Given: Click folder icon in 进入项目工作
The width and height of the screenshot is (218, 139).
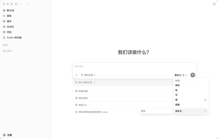Looking at the screenshot, I should [x=76, y=82].
